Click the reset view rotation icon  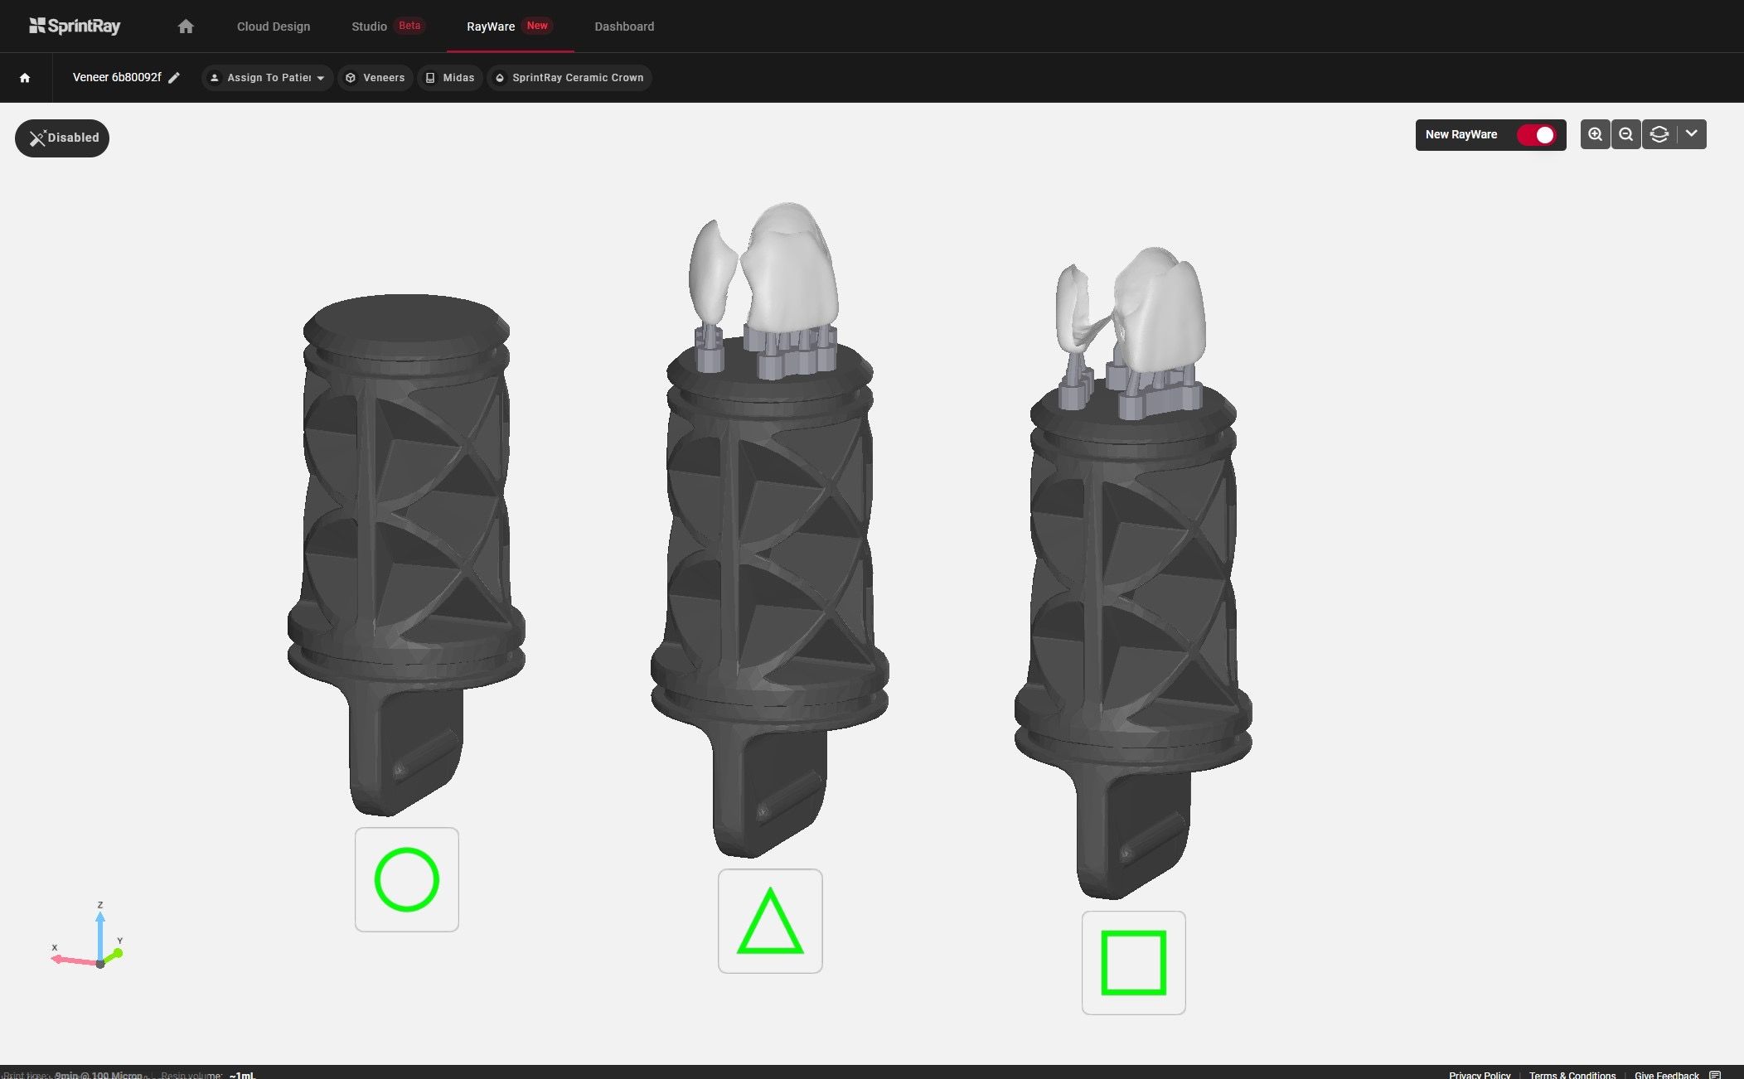point(1659,134)
